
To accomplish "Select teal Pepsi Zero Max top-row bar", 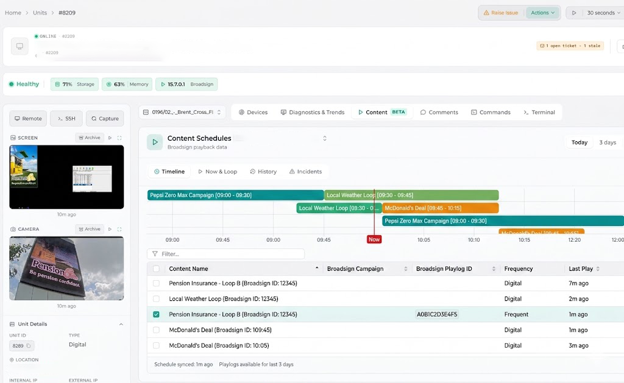I will coord(236,195).
